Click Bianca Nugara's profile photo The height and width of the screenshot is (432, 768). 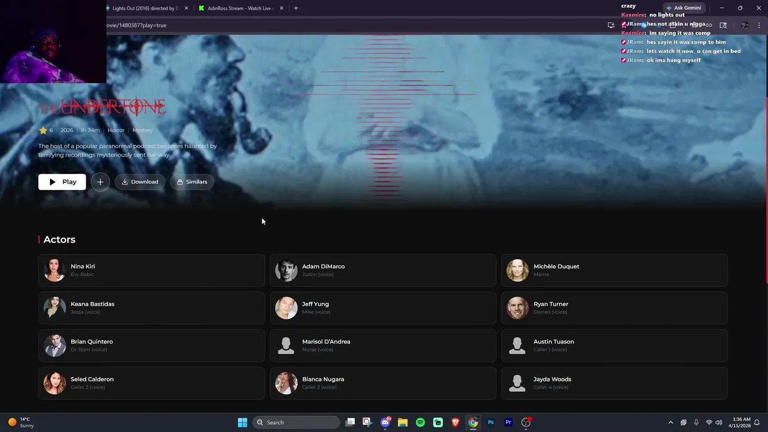pos(286,383)
